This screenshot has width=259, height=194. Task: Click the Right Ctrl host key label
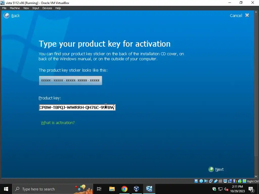pyautogui.click(x=253, y=181)
